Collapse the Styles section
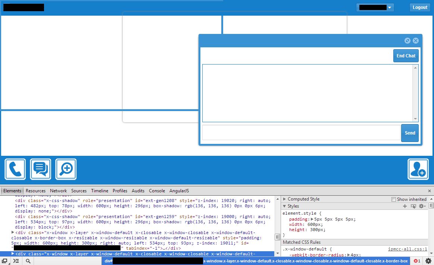Viewport: 434px width, 265px height. (x=284, y=206)
